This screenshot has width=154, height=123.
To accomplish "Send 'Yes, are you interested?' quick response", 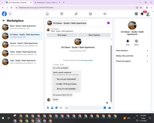I will pyautogui.click(x=66, y=79).
